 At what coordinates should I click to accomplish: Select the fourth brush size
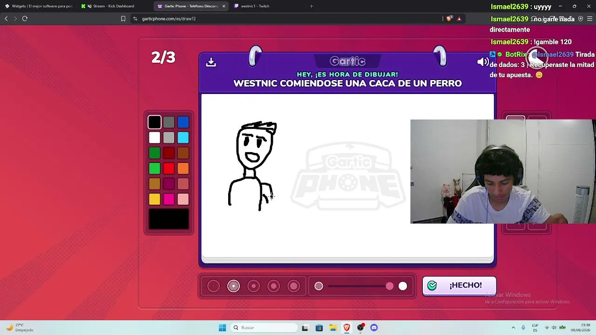click(x=273, y=286)
